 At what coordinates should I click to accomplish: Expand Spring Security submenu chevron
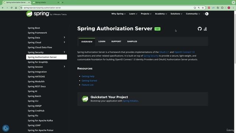64,52
